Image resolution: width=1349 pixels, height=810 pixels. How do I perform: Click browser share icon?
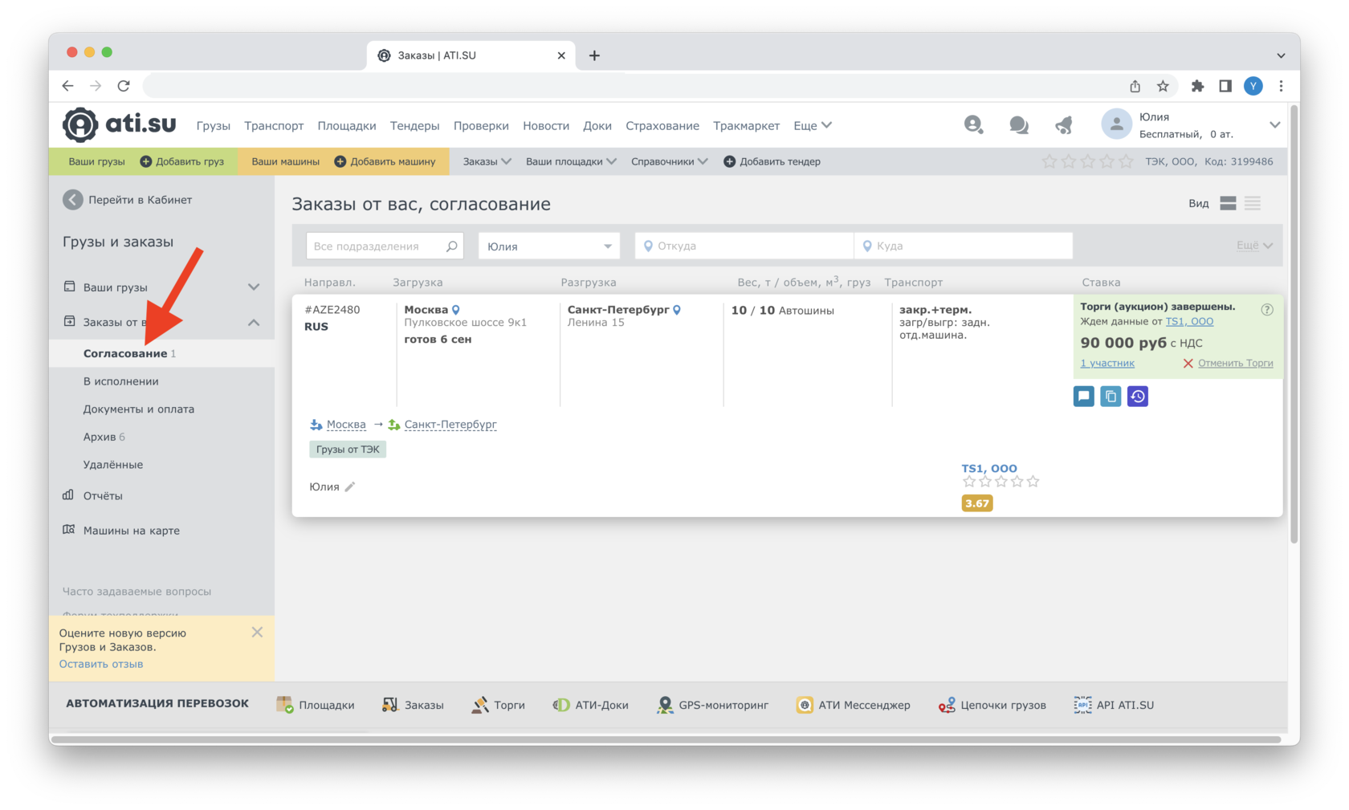click(1135, 86)
